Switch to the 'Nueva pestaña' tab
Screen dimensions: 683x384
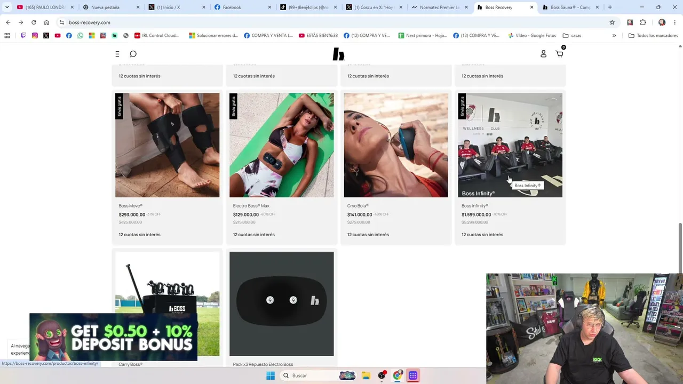pos(111,7)
